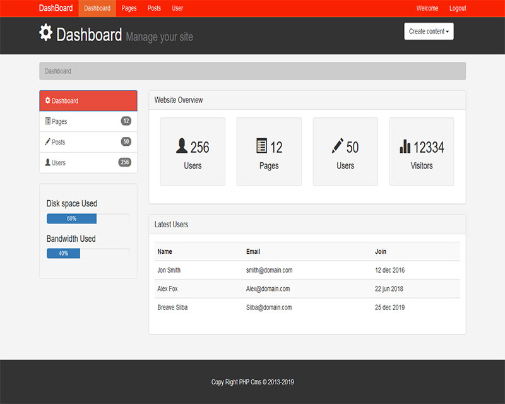
Task: Click the Disk space Used progress bar
Action: click(x=88, y=218)
